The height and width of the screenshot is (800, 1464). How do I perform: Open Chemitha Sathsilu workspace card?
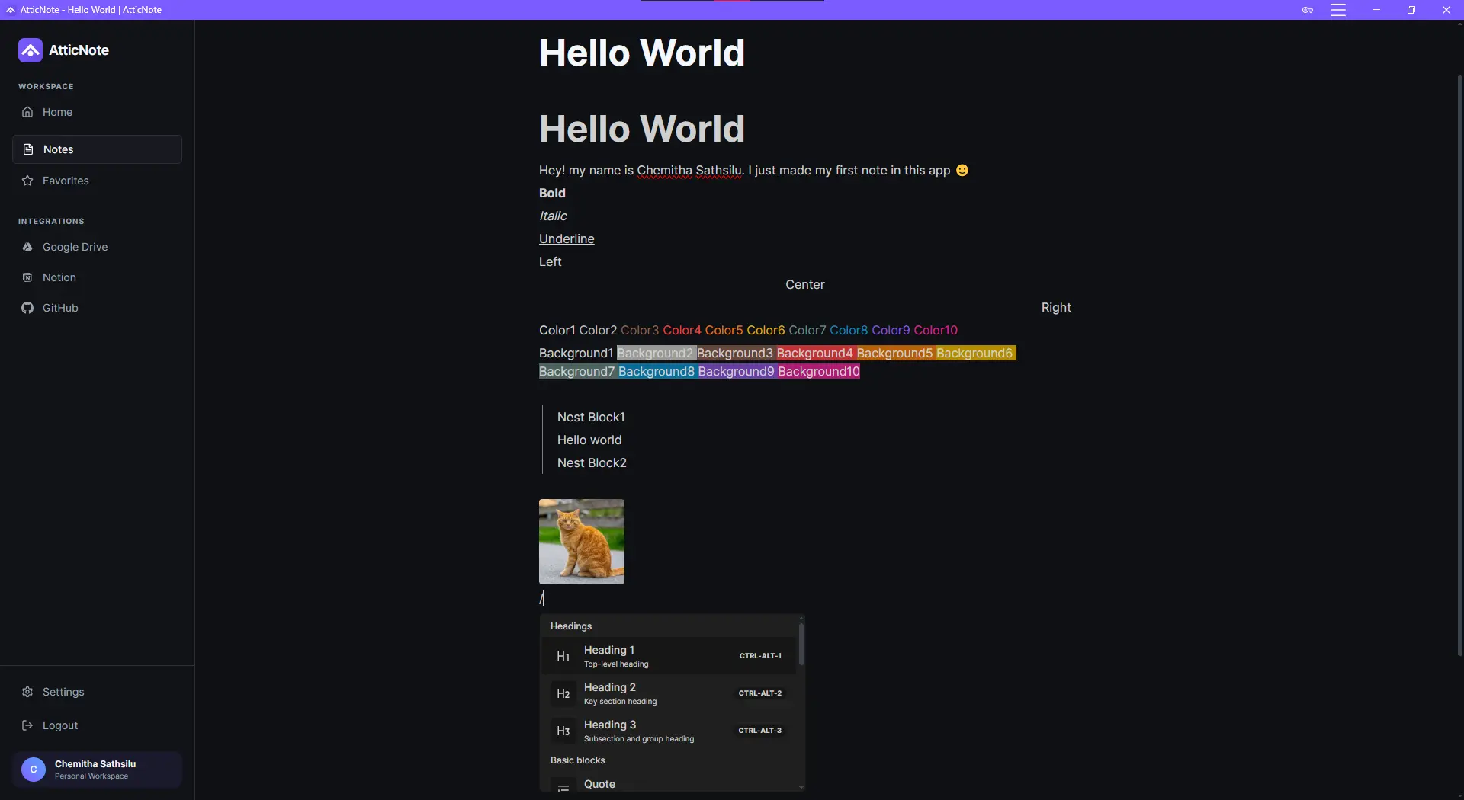[98, 770]
